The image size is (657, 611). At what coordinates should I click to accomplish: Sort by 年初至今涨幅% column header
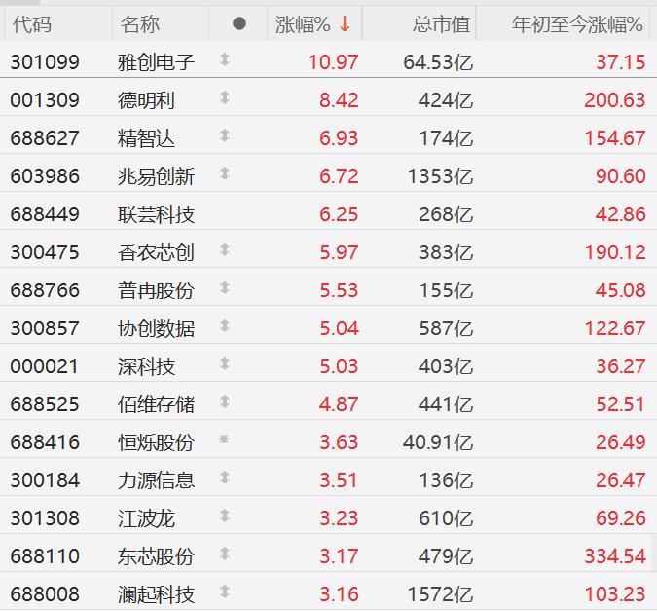(x=577, y=24)
